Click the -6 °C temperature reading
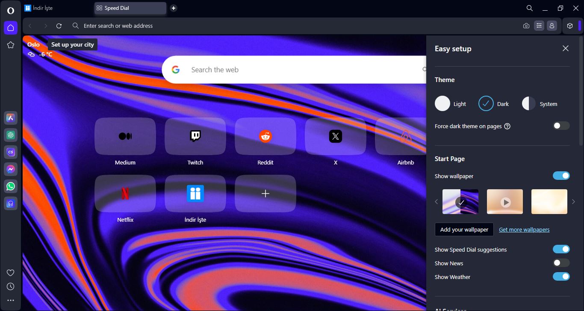584x311 pixels. pyautogui.click(x=46, y=54)
